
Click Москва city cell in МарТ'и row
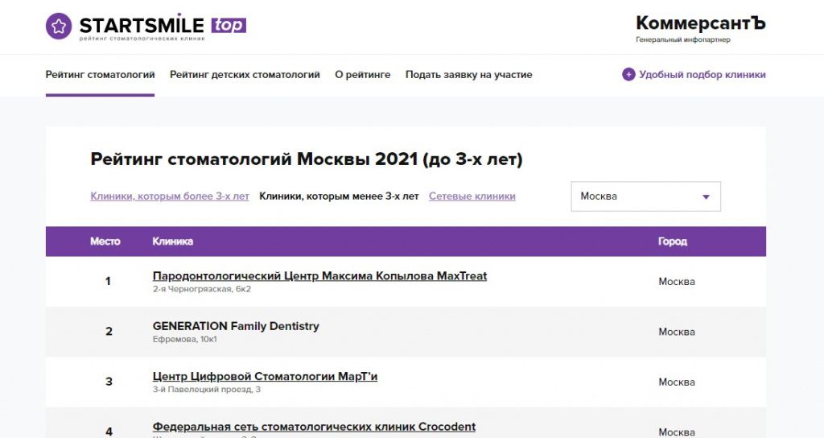[x=677, y=382]
